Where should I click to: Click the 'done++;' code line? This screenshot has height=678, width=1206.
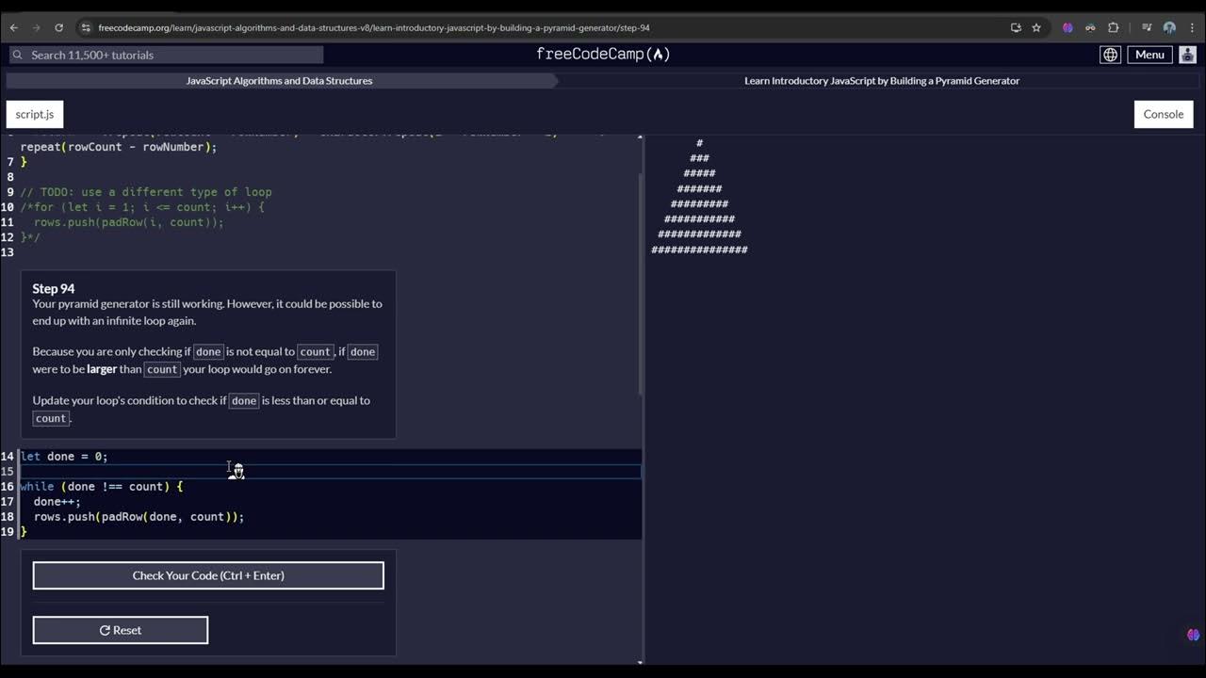pos(57,501)
